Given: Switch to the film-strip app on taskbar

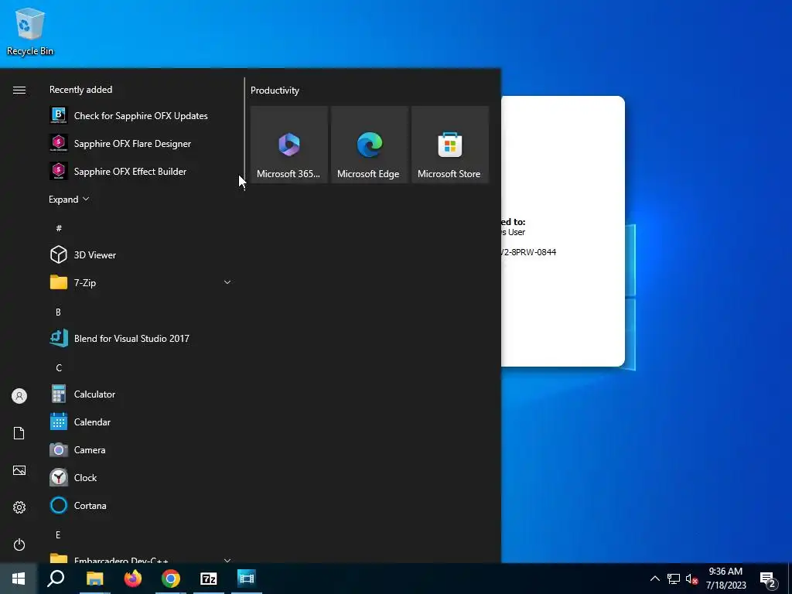Looking at the screenshot, I should pos(247,579).
